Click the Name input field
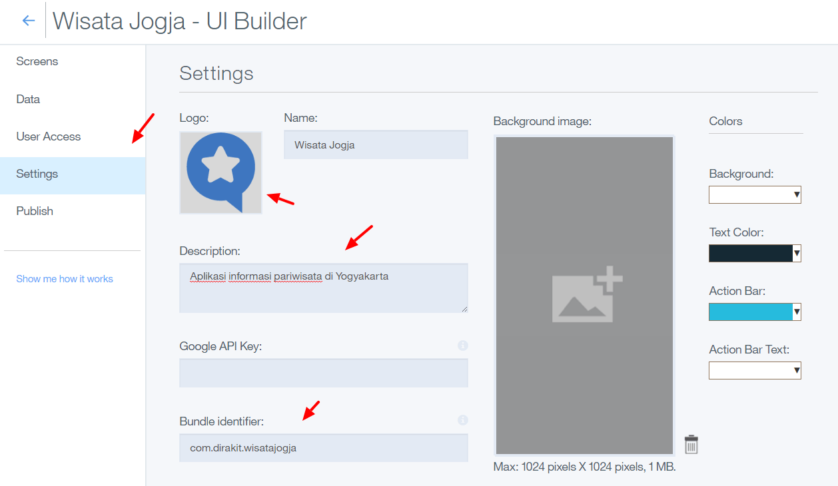The height and width of the screenshot is (486, 838). click(x=376, y=144)
